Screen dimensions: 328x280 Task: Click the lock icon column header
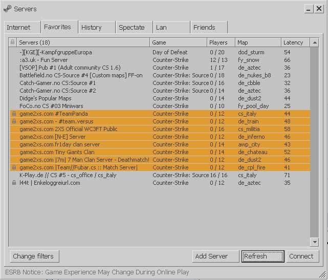coord(13,42)
